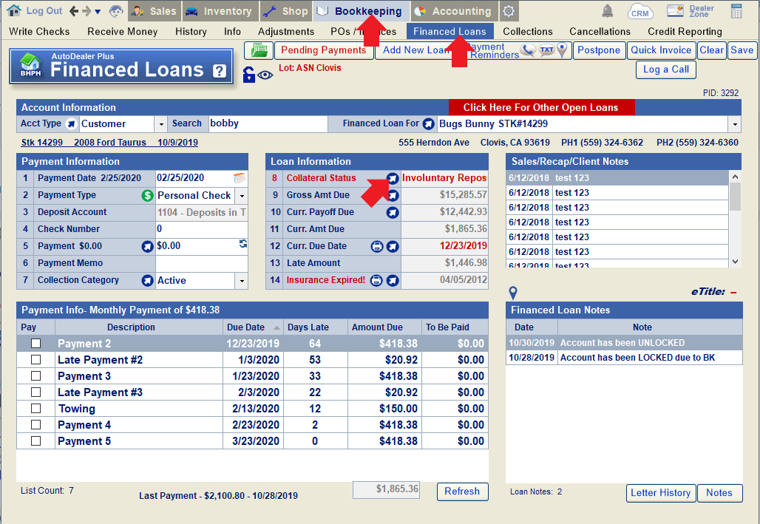Click the notes list scroll up arrow

[736, 177]
